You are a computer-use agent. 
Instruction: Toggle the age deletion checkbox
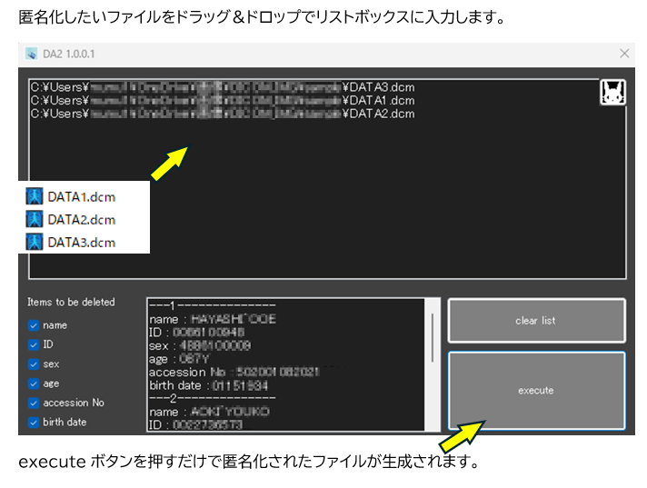(34, 383)
